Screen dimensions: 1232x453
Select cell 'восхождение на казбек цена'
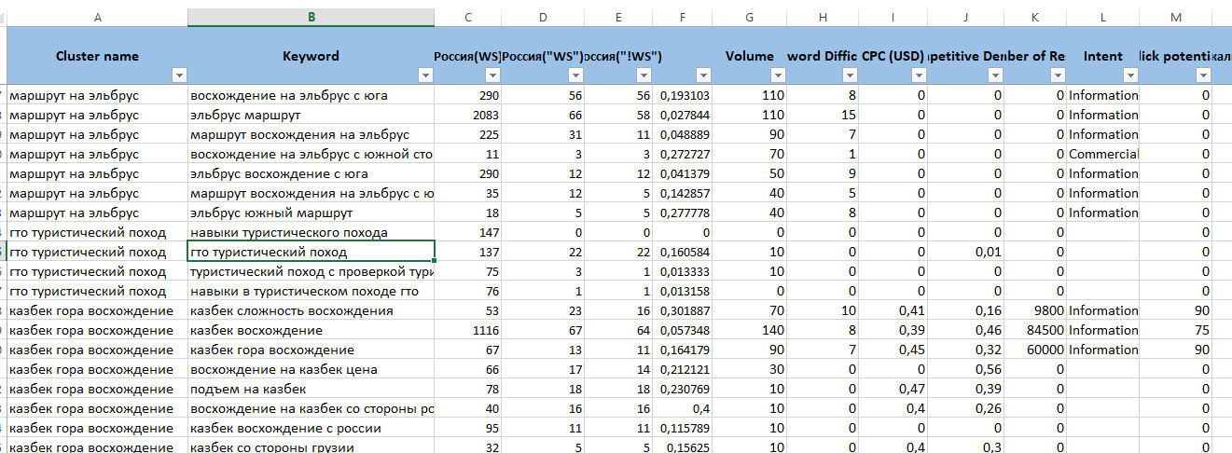311,369
